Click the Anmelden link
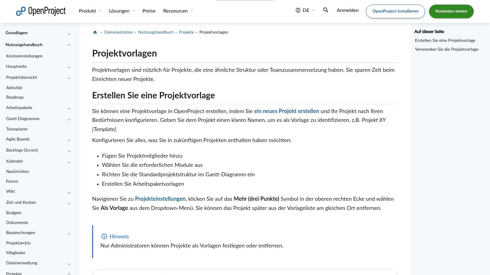 (348, 10)
